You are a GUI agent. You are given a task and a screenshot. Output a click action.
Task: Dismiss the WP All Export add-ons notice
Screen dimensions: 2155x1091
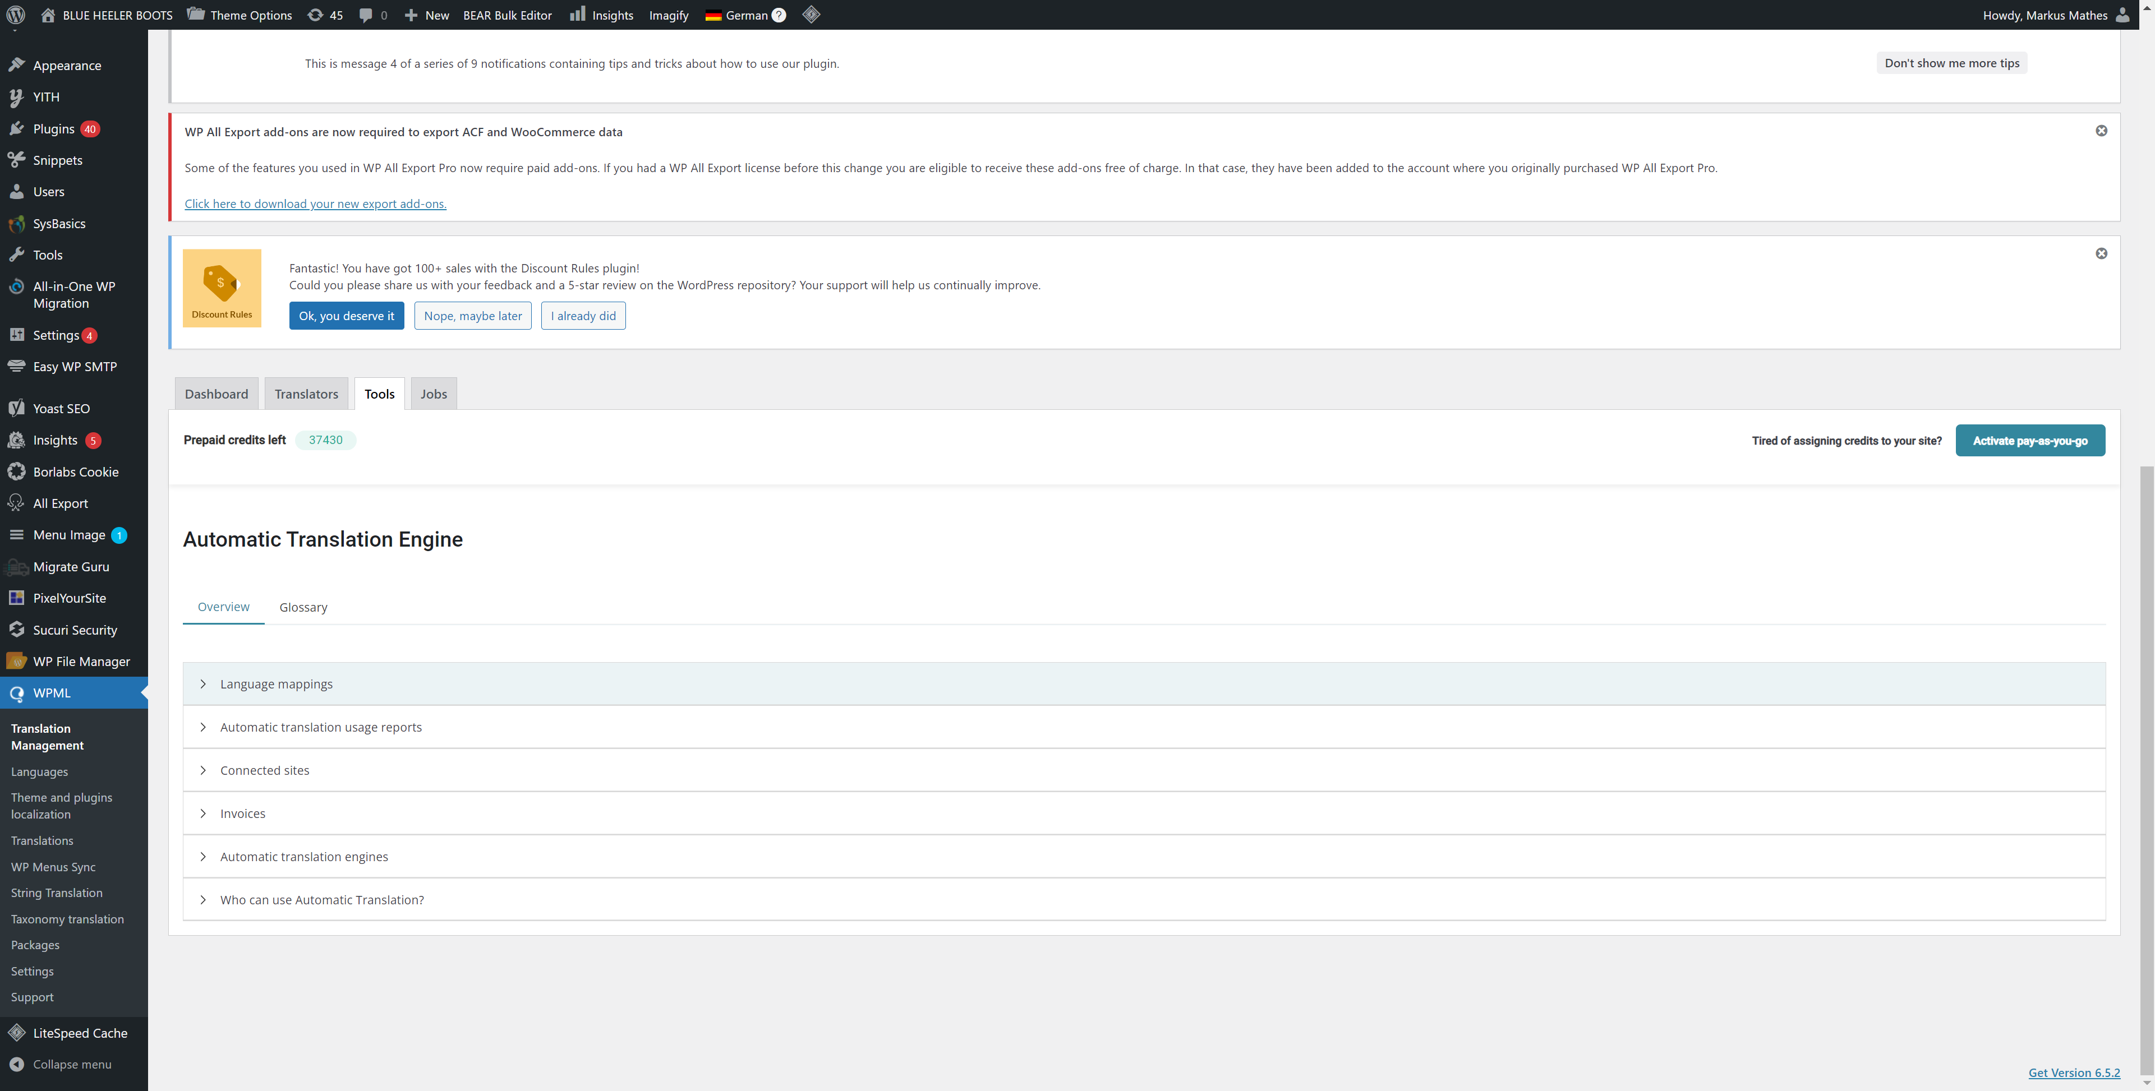(2101, 131)
